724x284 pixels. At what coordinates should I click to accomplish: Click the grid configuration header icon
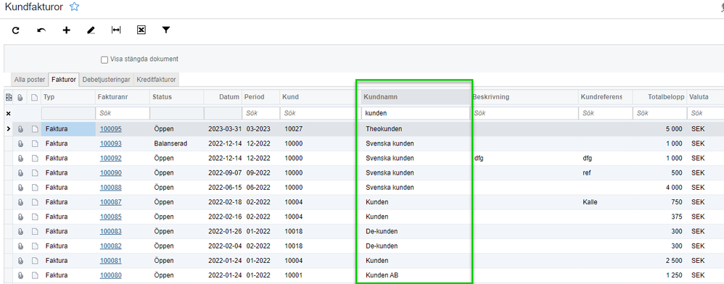point(8,97)
